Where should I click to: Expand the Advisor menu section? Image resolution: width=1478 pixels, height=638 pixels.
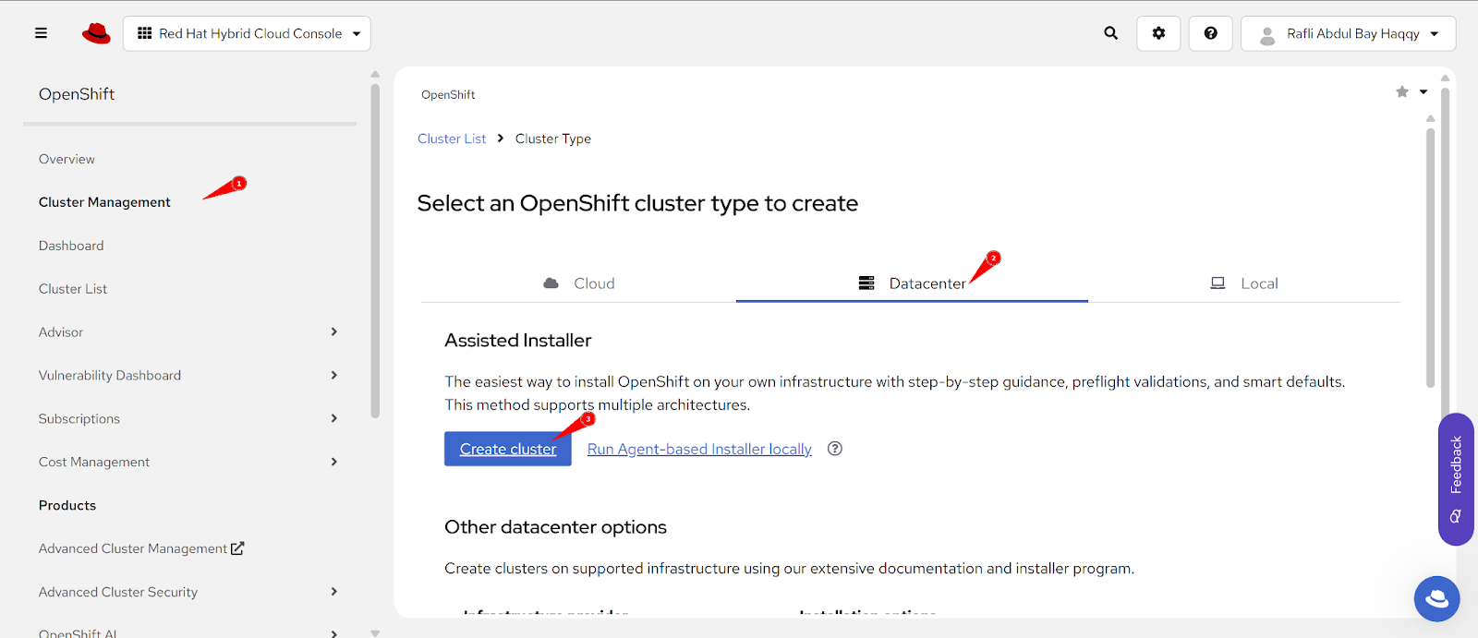coord(333,331)
